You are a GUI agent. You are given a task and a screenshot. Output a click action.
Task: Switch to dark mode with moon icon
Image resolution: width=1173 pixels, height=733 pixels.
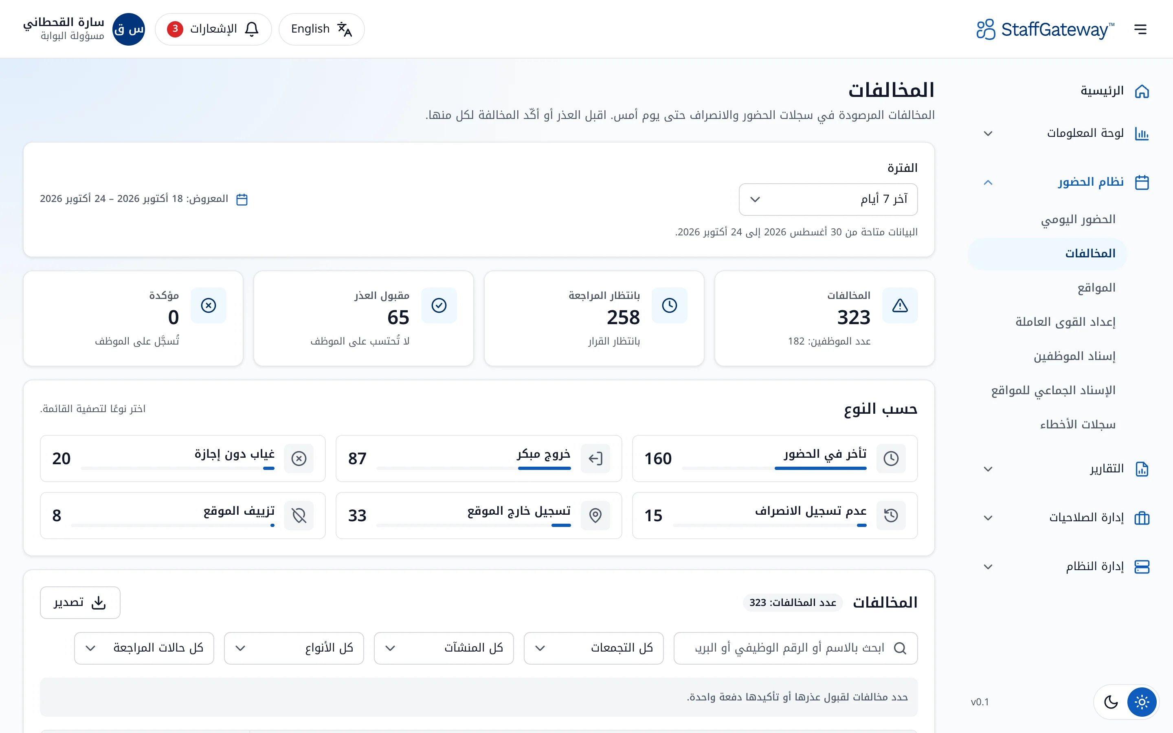pos(1110,702)
